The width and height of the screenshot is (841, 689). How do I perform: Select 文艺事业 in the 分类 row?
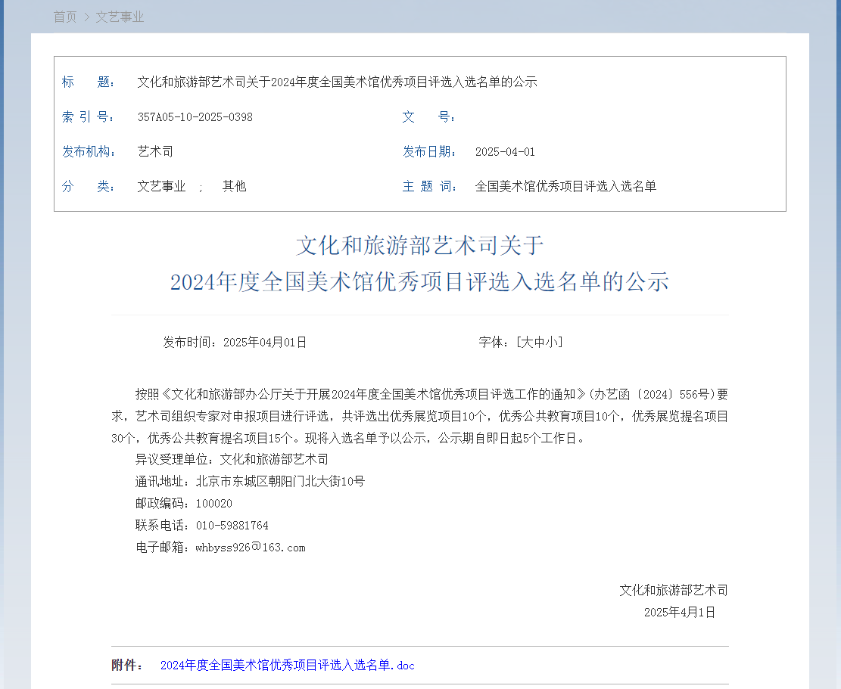tap(161, 186)
